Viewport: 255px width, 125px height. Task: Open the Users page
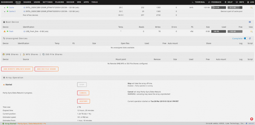point(37,2)
